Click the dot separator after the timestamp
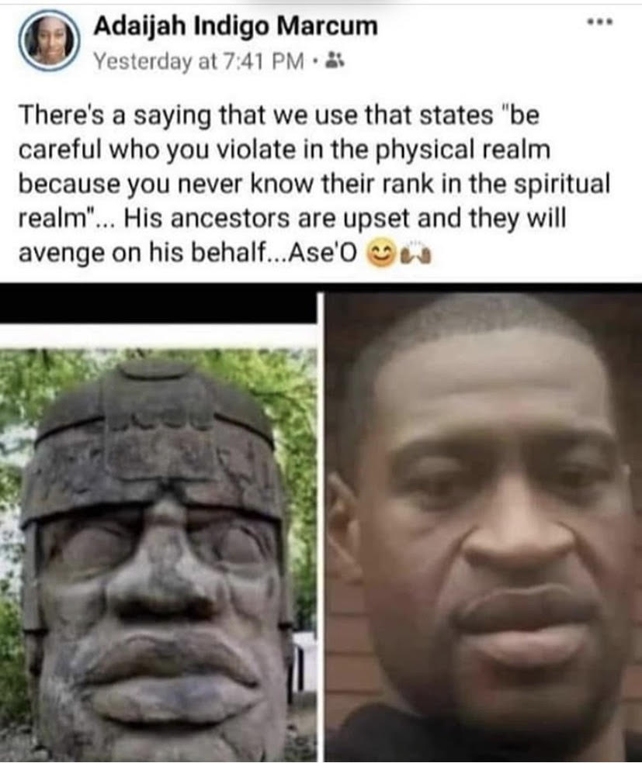642x770 pixels. [x=315, y=62]
